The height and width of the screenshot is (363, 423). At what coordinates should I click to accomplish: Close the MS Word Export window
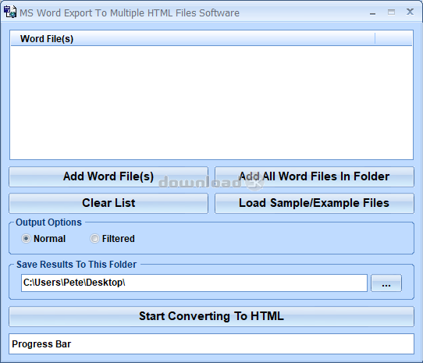[x=410, y=12]
